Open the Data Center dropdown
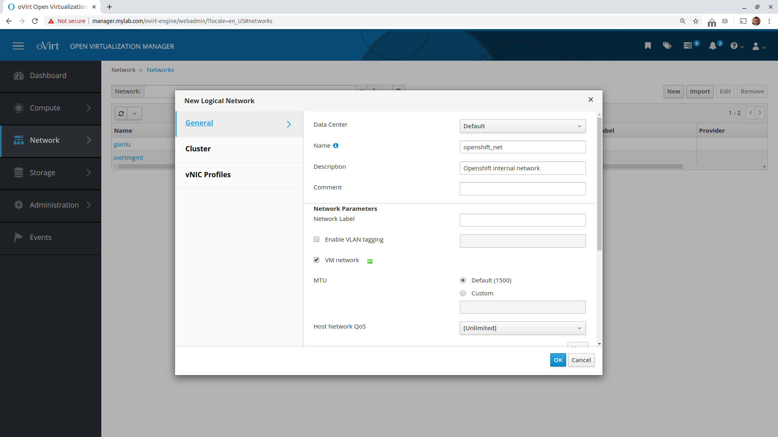 click(x=523, y=126)
